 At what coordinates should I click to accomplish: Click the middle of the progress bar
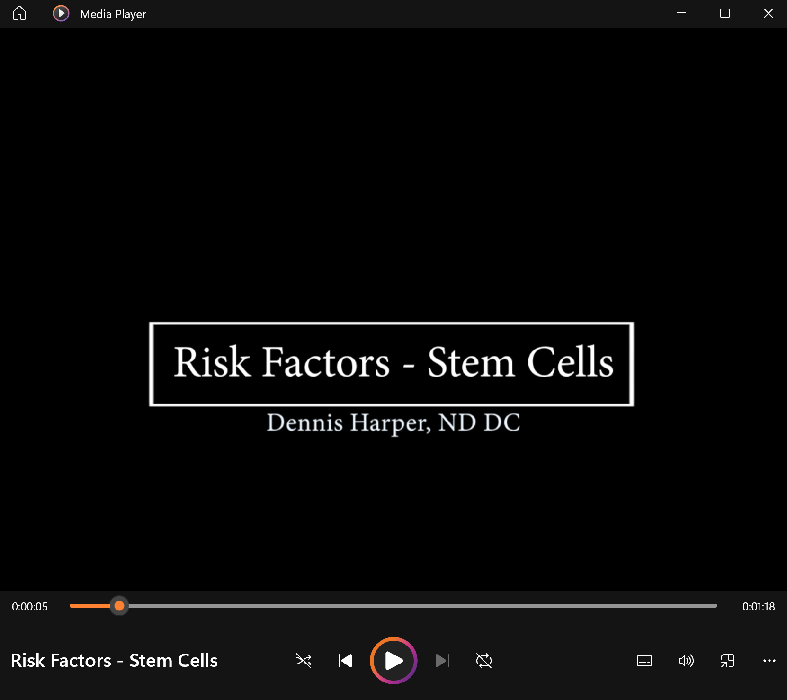tap(393, 606)
